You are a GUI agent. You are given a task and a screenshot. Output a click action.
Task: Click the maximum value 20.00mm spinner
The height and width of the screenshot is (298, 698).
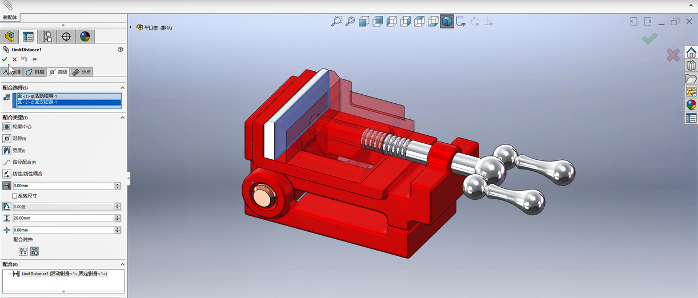(118, 219)
